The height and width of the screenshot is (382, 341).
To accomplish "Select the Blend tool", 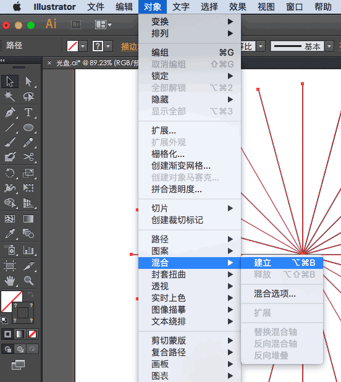I will 28,234.
